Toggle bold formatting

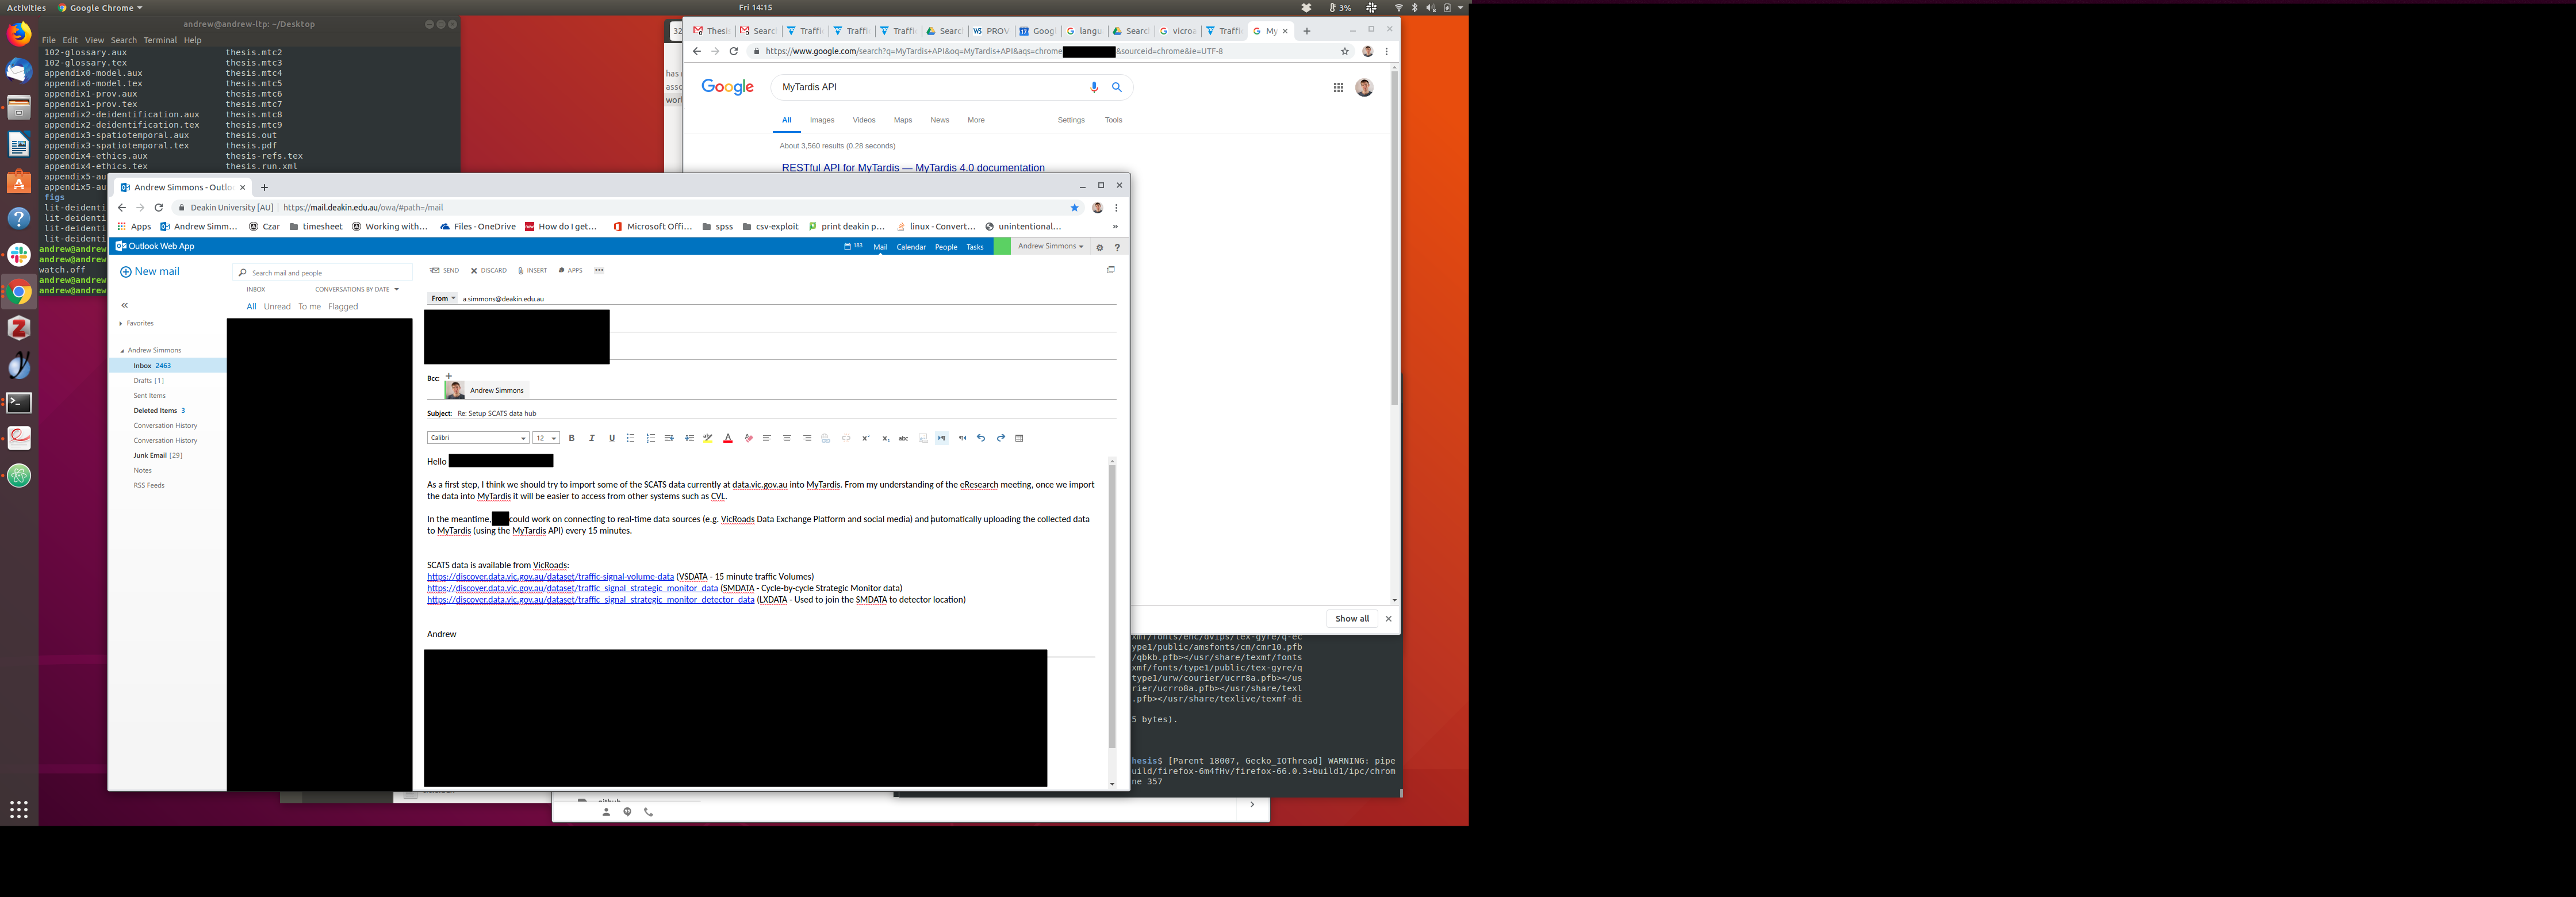click(x=572, y=438)
